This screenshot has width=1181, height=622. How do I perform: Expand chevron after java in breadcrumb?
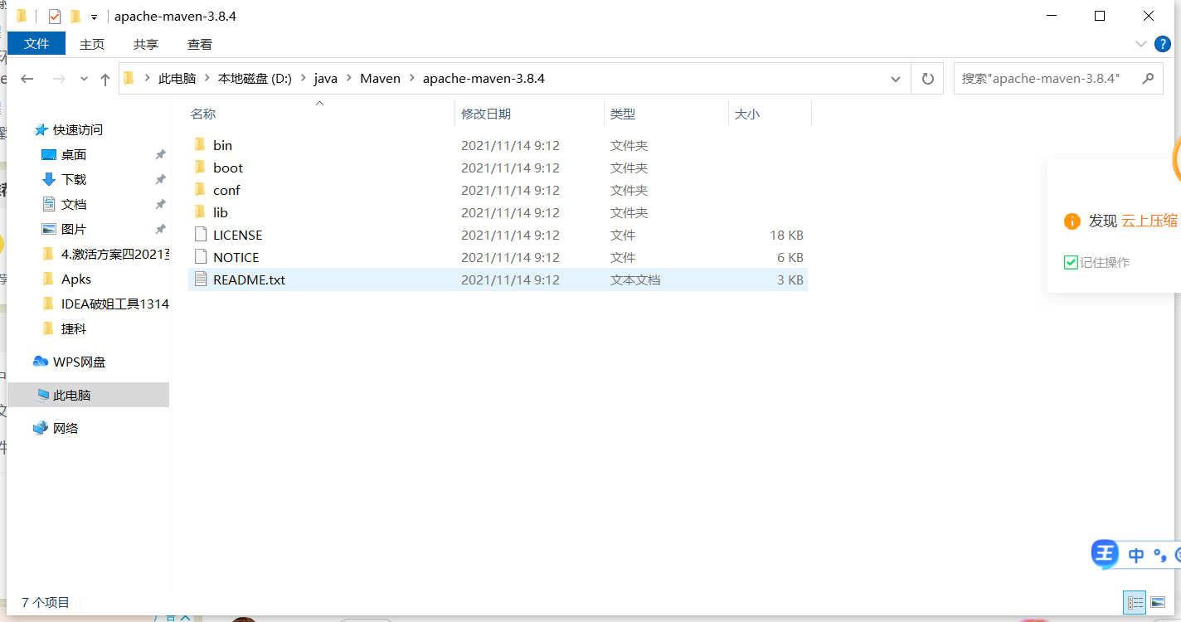pos(348,79)
